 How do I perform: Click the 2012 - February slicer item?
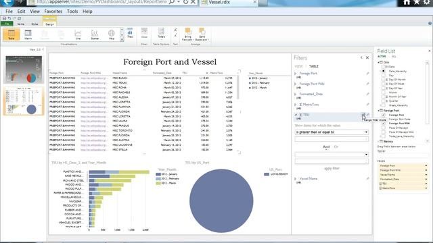259,83
